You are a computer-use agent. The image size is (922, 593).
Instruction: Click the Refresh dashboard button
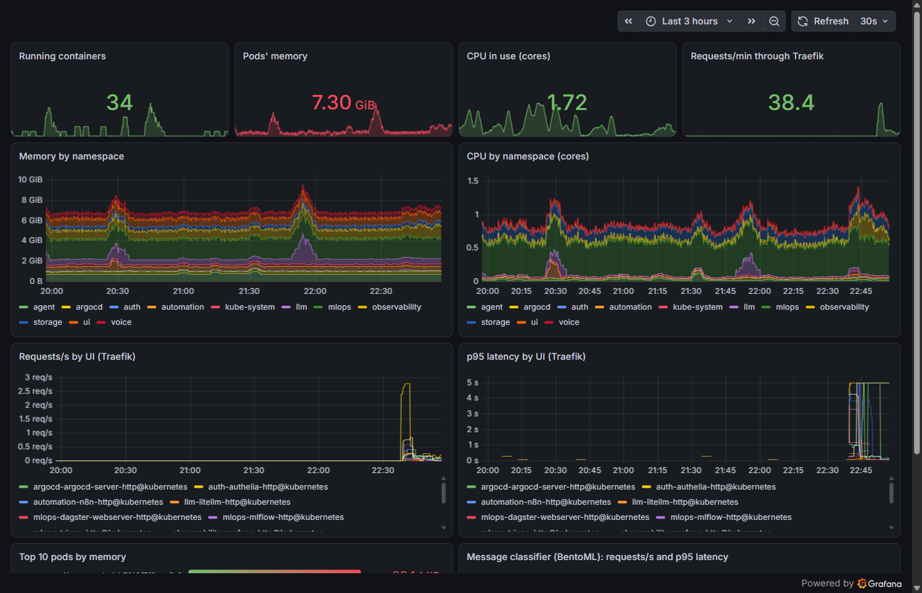[x=823, y=21]
